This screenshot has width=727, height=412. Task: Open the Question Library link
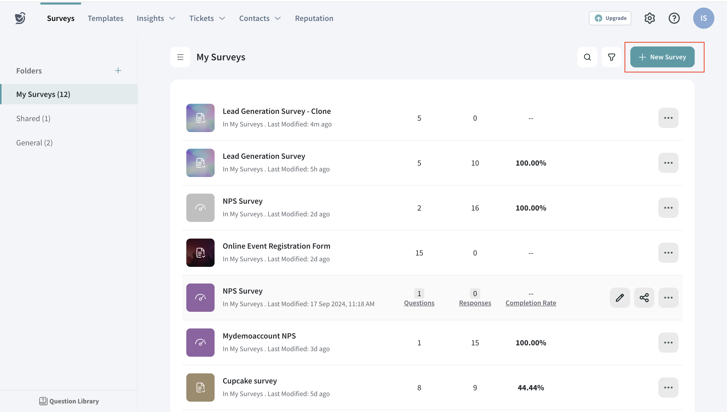pos(69,401)
